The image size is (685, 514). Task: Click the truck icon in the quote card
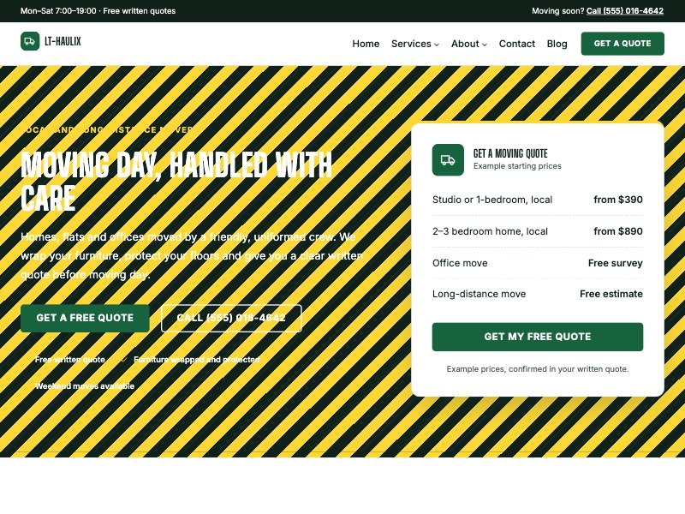click(x=448, y=160)
